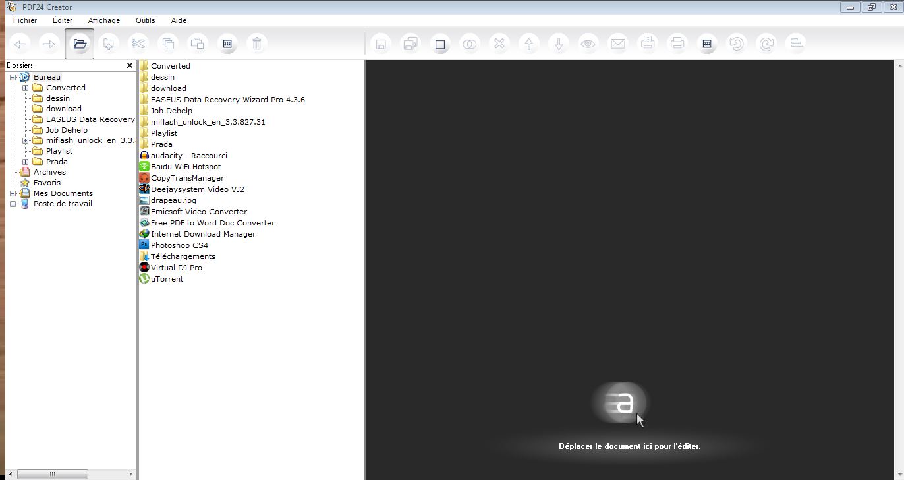Viewport: 904px width, 480px height.
Task: Click the blank square new document icon
Action: point(439,44)
